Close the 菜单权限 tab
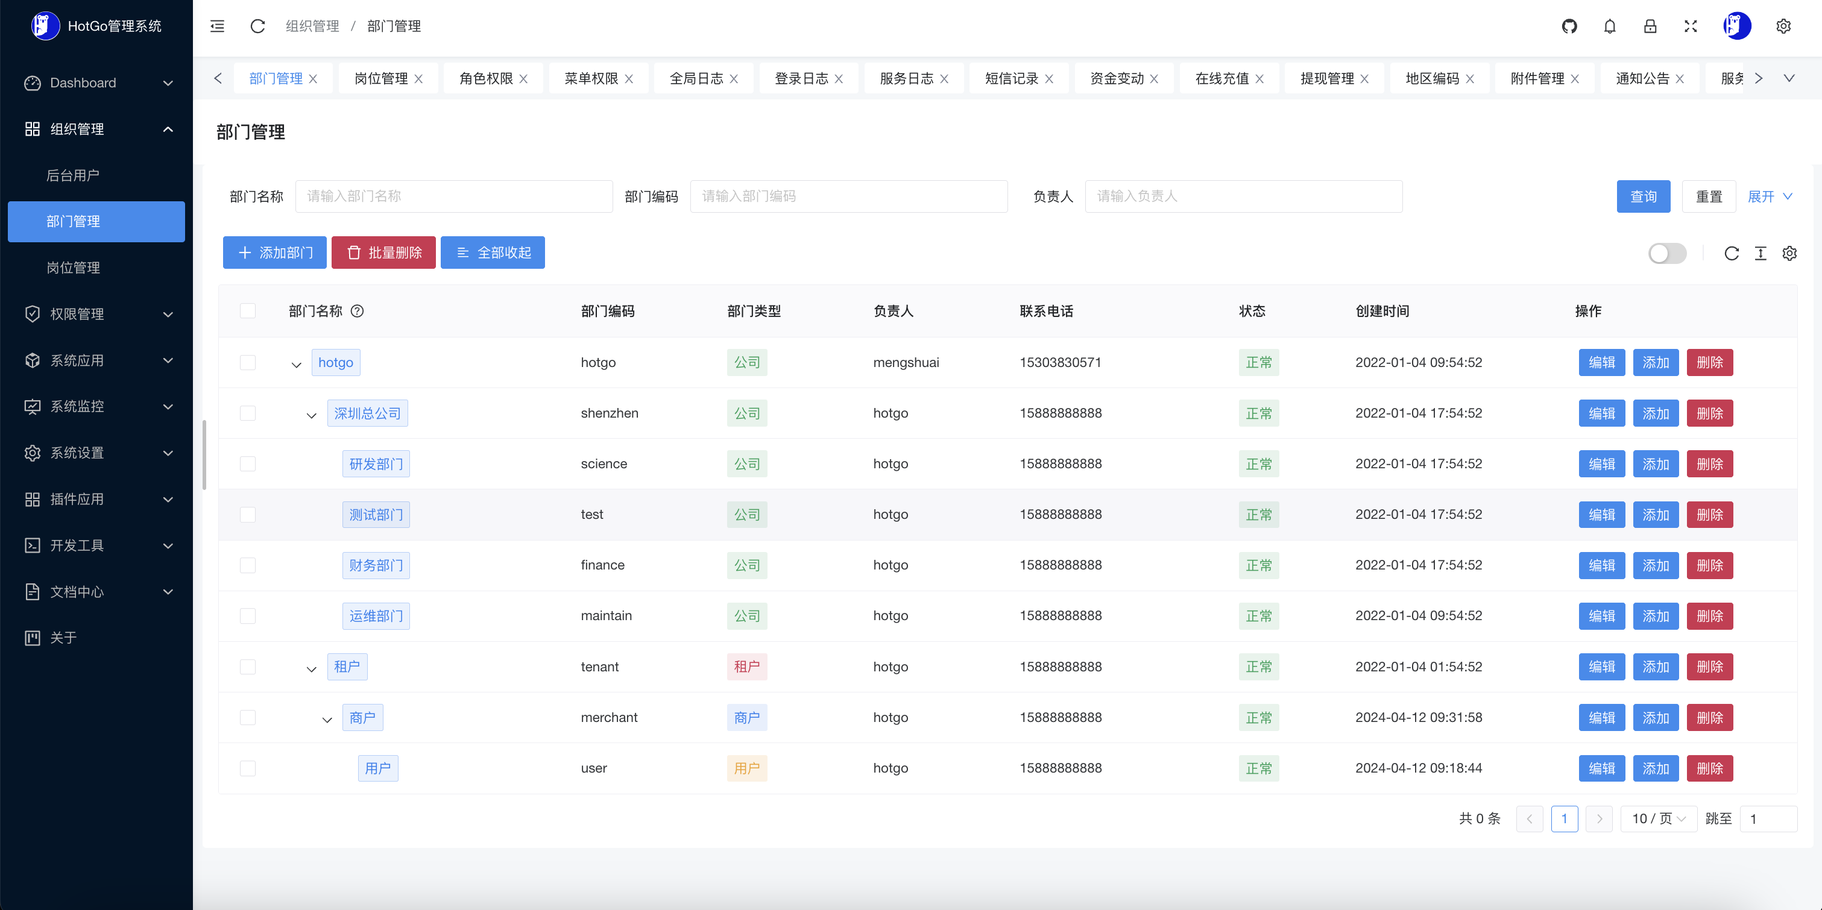This screenshot has height=910, width=1822. tap(629, 79)
